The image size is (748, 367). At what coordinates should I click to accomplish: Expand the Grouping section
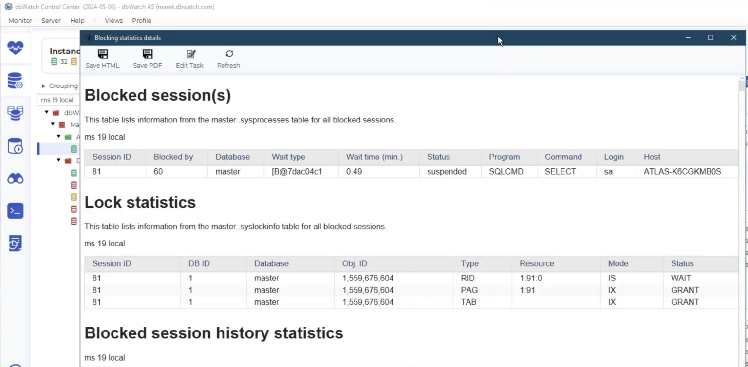(x=43, y=86)
